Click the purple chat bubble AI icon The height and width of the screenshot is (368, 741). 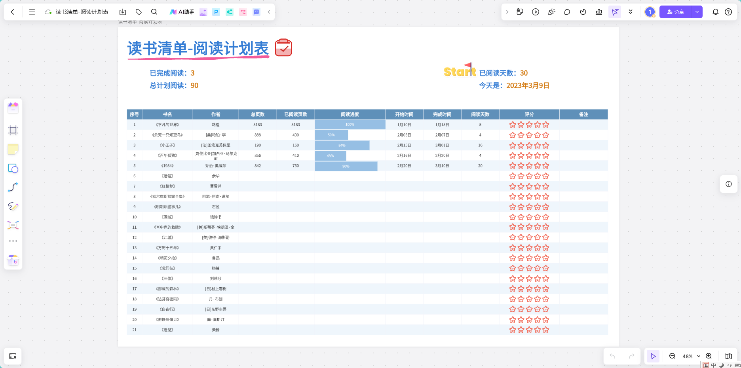coord(256,12)
